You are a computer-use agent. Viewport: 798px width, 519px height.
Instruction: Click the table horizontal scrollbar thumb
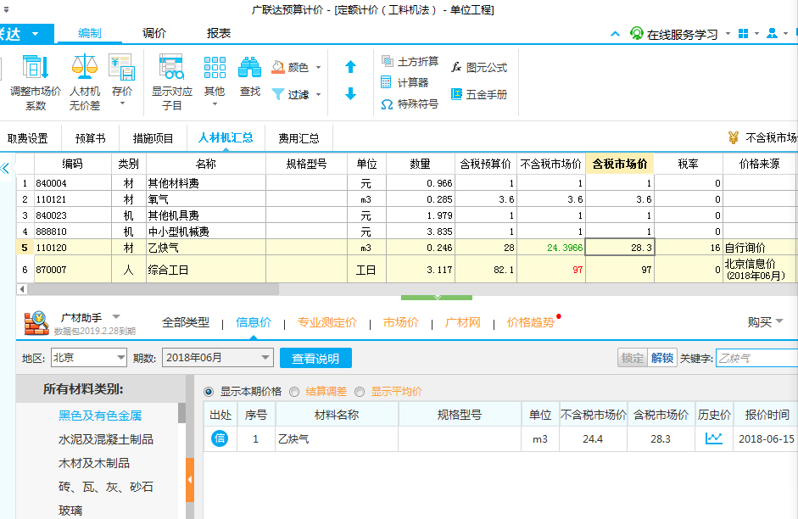pos(153,289)
